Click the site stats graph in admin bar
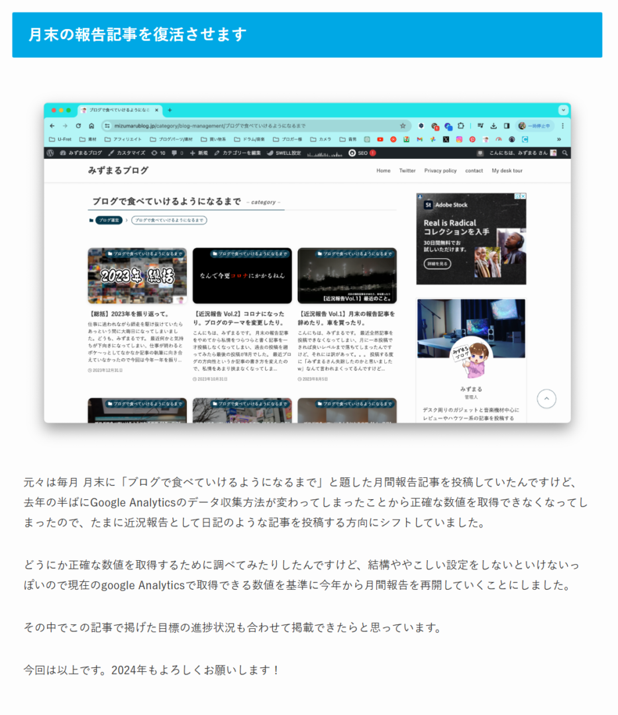The height and width of the screenshot is (715, 618). [325, 154]
